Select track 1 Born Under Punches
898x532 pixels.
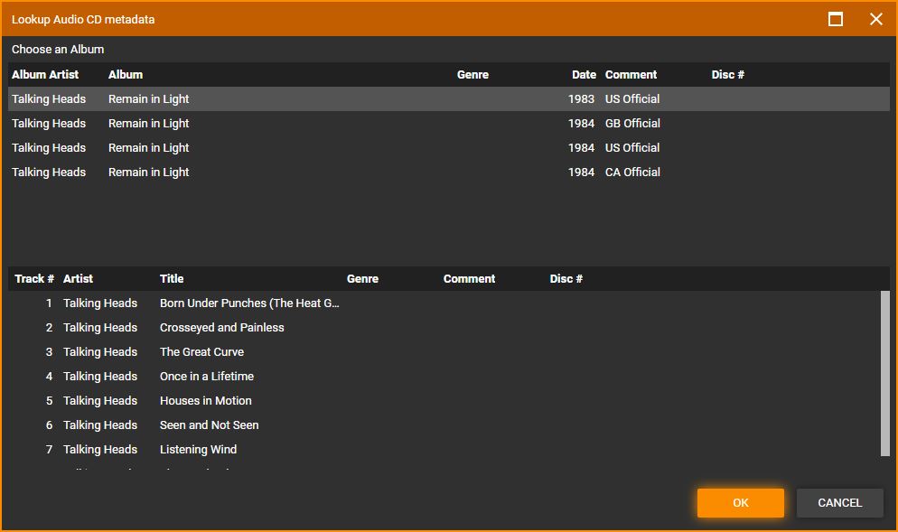[249, 303]
